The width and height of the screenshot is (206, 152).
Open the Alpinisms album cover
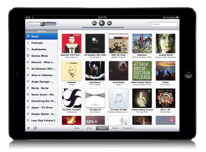pos(142,44)
